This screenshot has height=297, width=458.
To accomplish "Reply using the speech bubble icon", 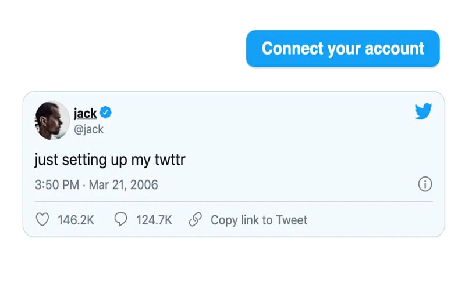I will pos(120,220).
